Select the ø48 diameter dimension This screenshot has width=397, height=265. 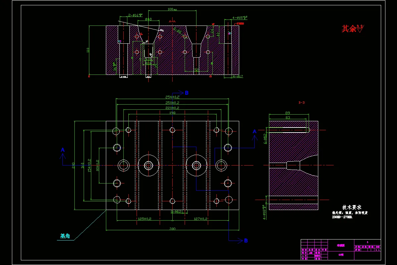click(148, 19)
